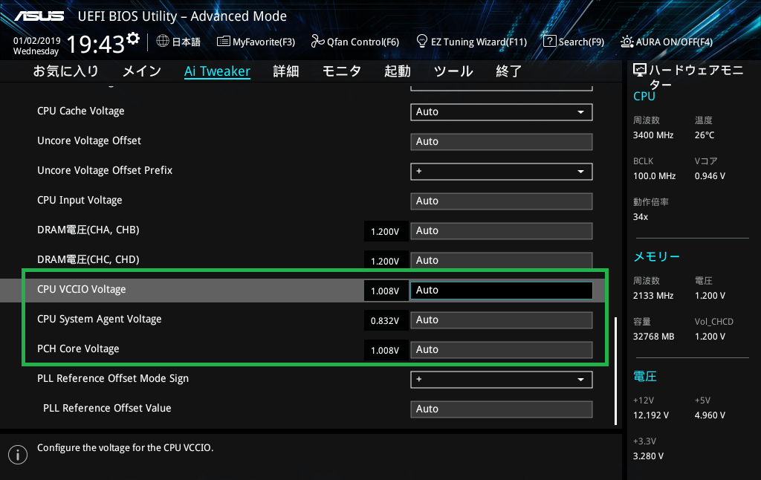
Task: Click PLL Reference Offset Value field
Action: pyautogui.click(x=502, y=409)
